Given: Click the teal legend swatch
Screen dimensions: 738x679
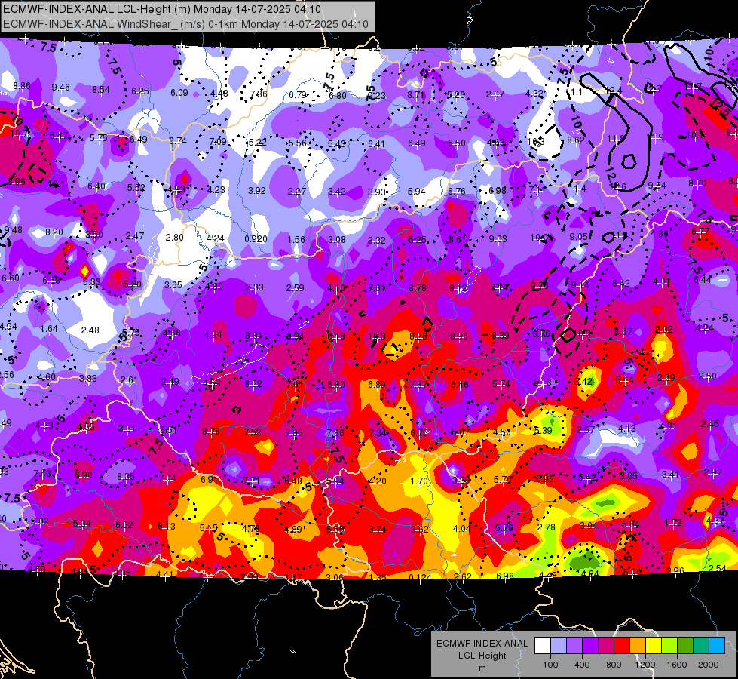Looking at the screenshot, I should click(701, 646).
